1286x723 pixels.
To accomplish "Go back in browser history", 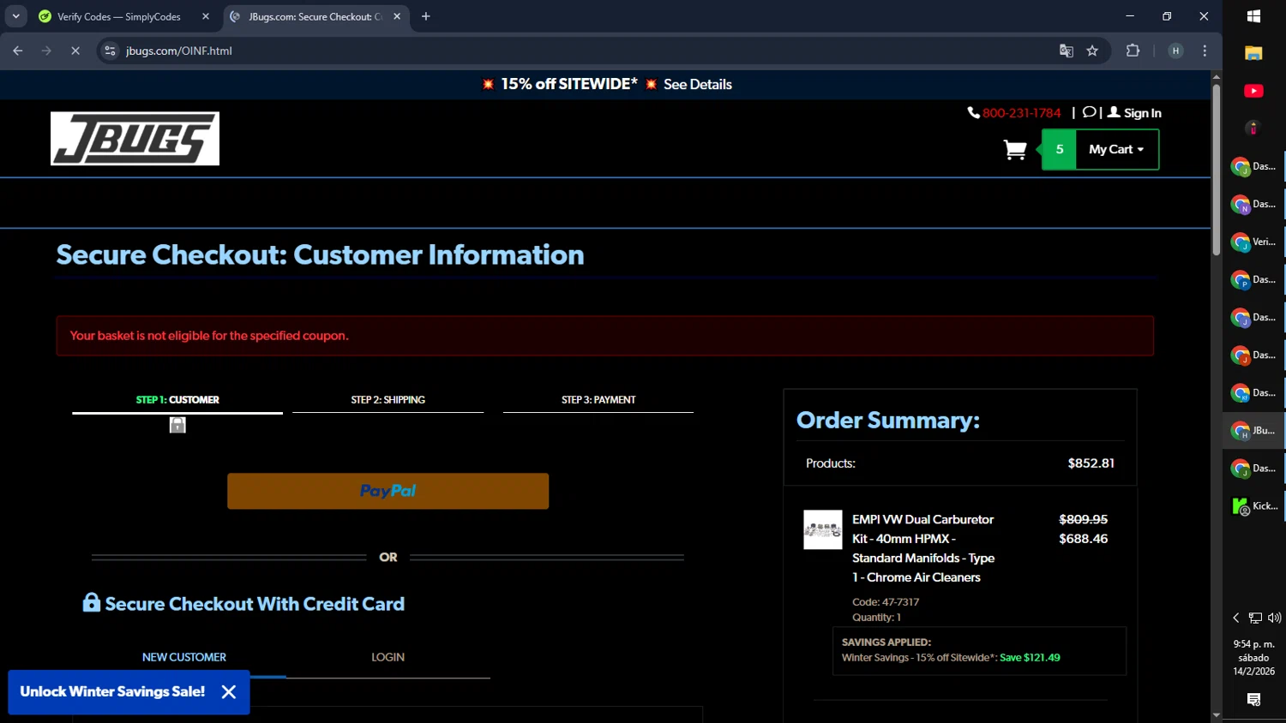I will 18,51.
